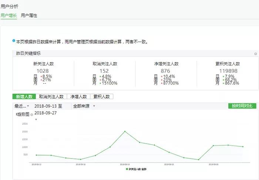Click the 净增关注人数 value 876
Image resolution: width=259 pixels, height=180 pixels.
pyautogui.click(x=166, y=71)
